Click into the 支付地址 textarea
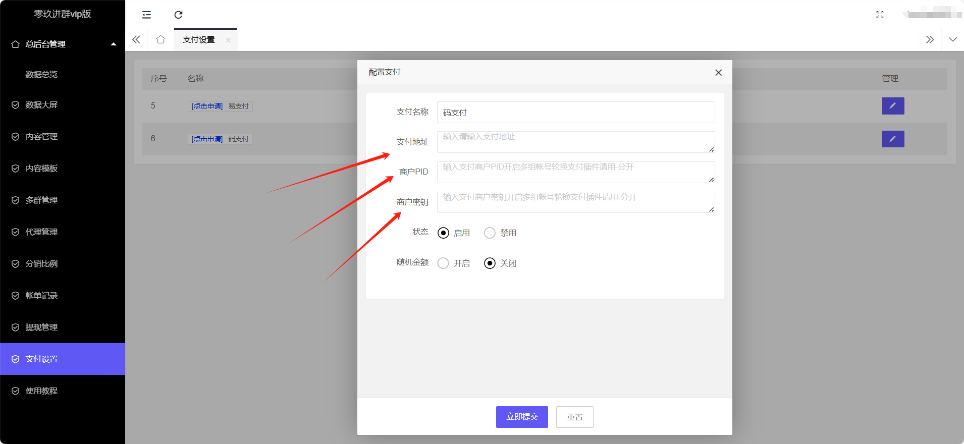This screenshot has width=964, height=444. [576, 142]
